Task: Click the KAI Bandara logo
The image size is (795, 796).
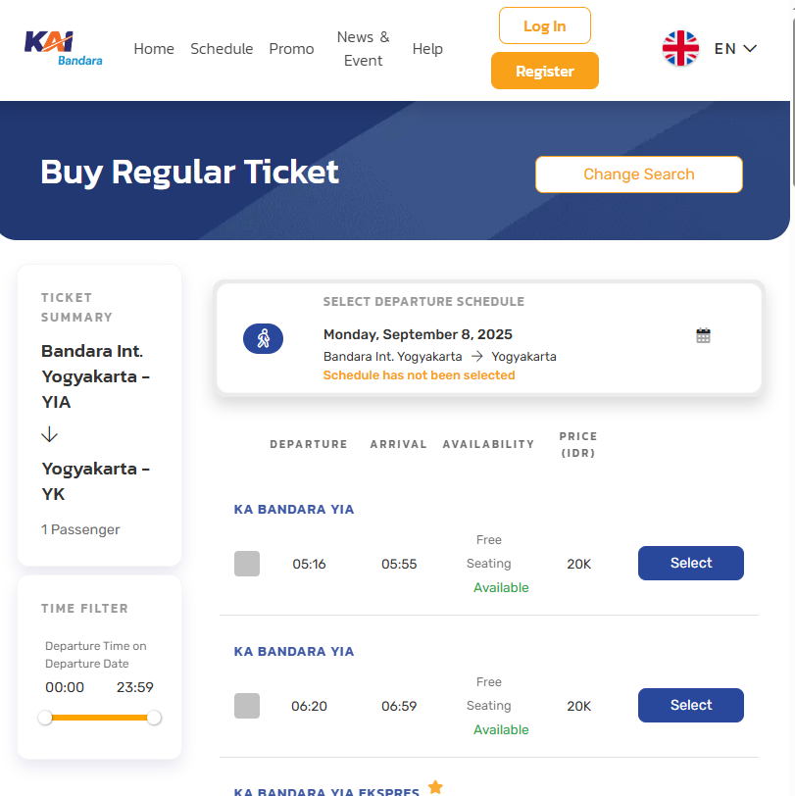Action: (63, 48)
